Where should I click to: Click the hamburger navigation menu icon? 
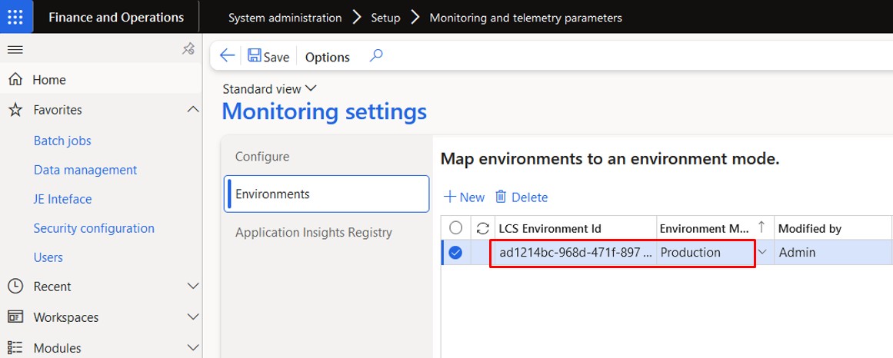pos(15,50)
